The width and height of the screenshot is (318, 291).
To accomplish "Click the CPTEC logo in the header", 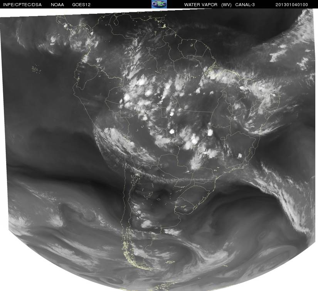I will [159, 4].
